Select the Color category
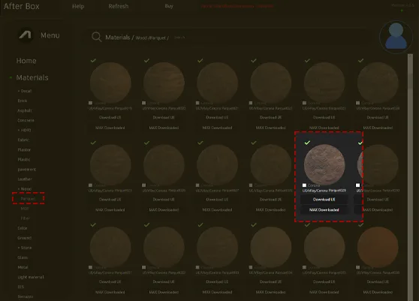The image size is (419, 301). [23, 228]
